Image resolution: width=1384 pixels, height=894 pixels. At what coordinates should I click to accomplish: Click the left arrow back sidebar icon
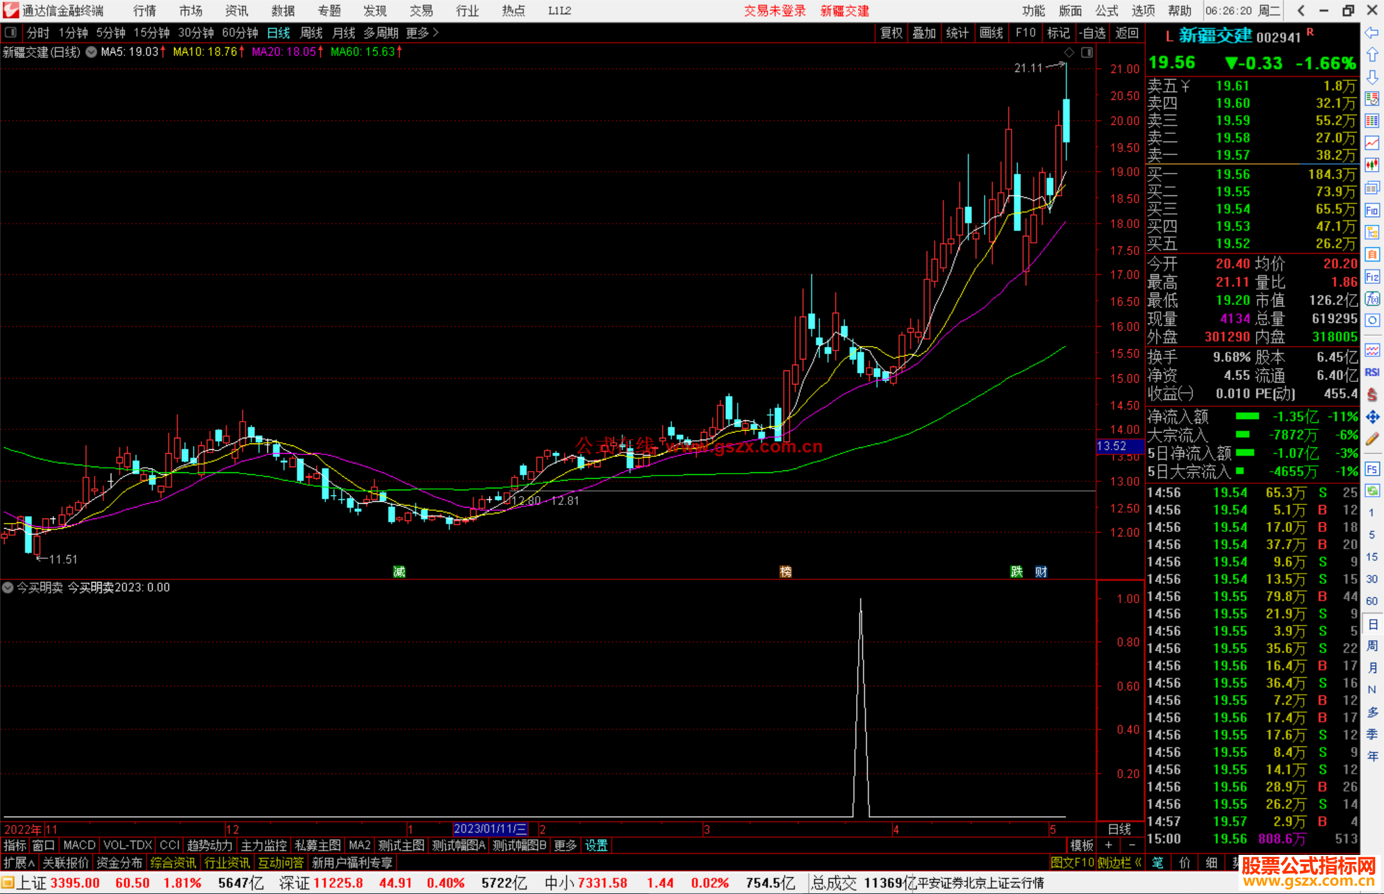coord(1372,33)
